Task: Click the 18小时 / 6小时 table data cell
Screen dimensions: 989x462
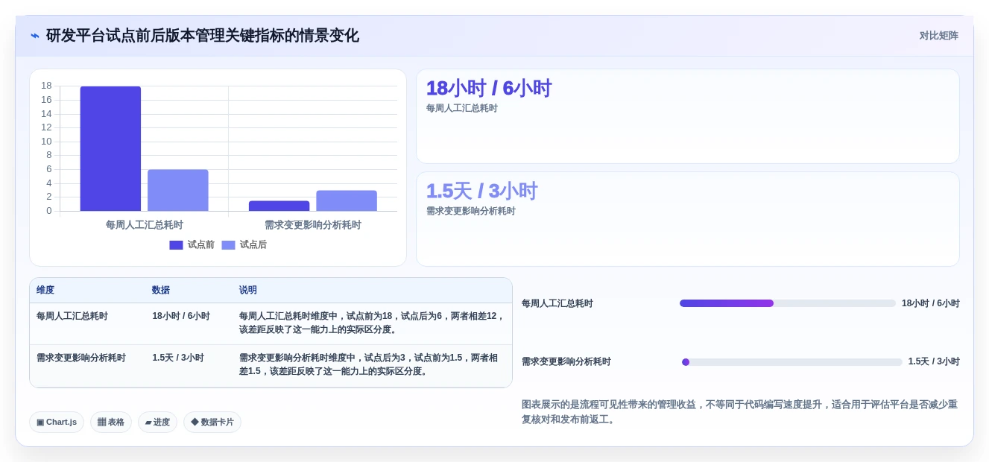Action: coord(181,316)
